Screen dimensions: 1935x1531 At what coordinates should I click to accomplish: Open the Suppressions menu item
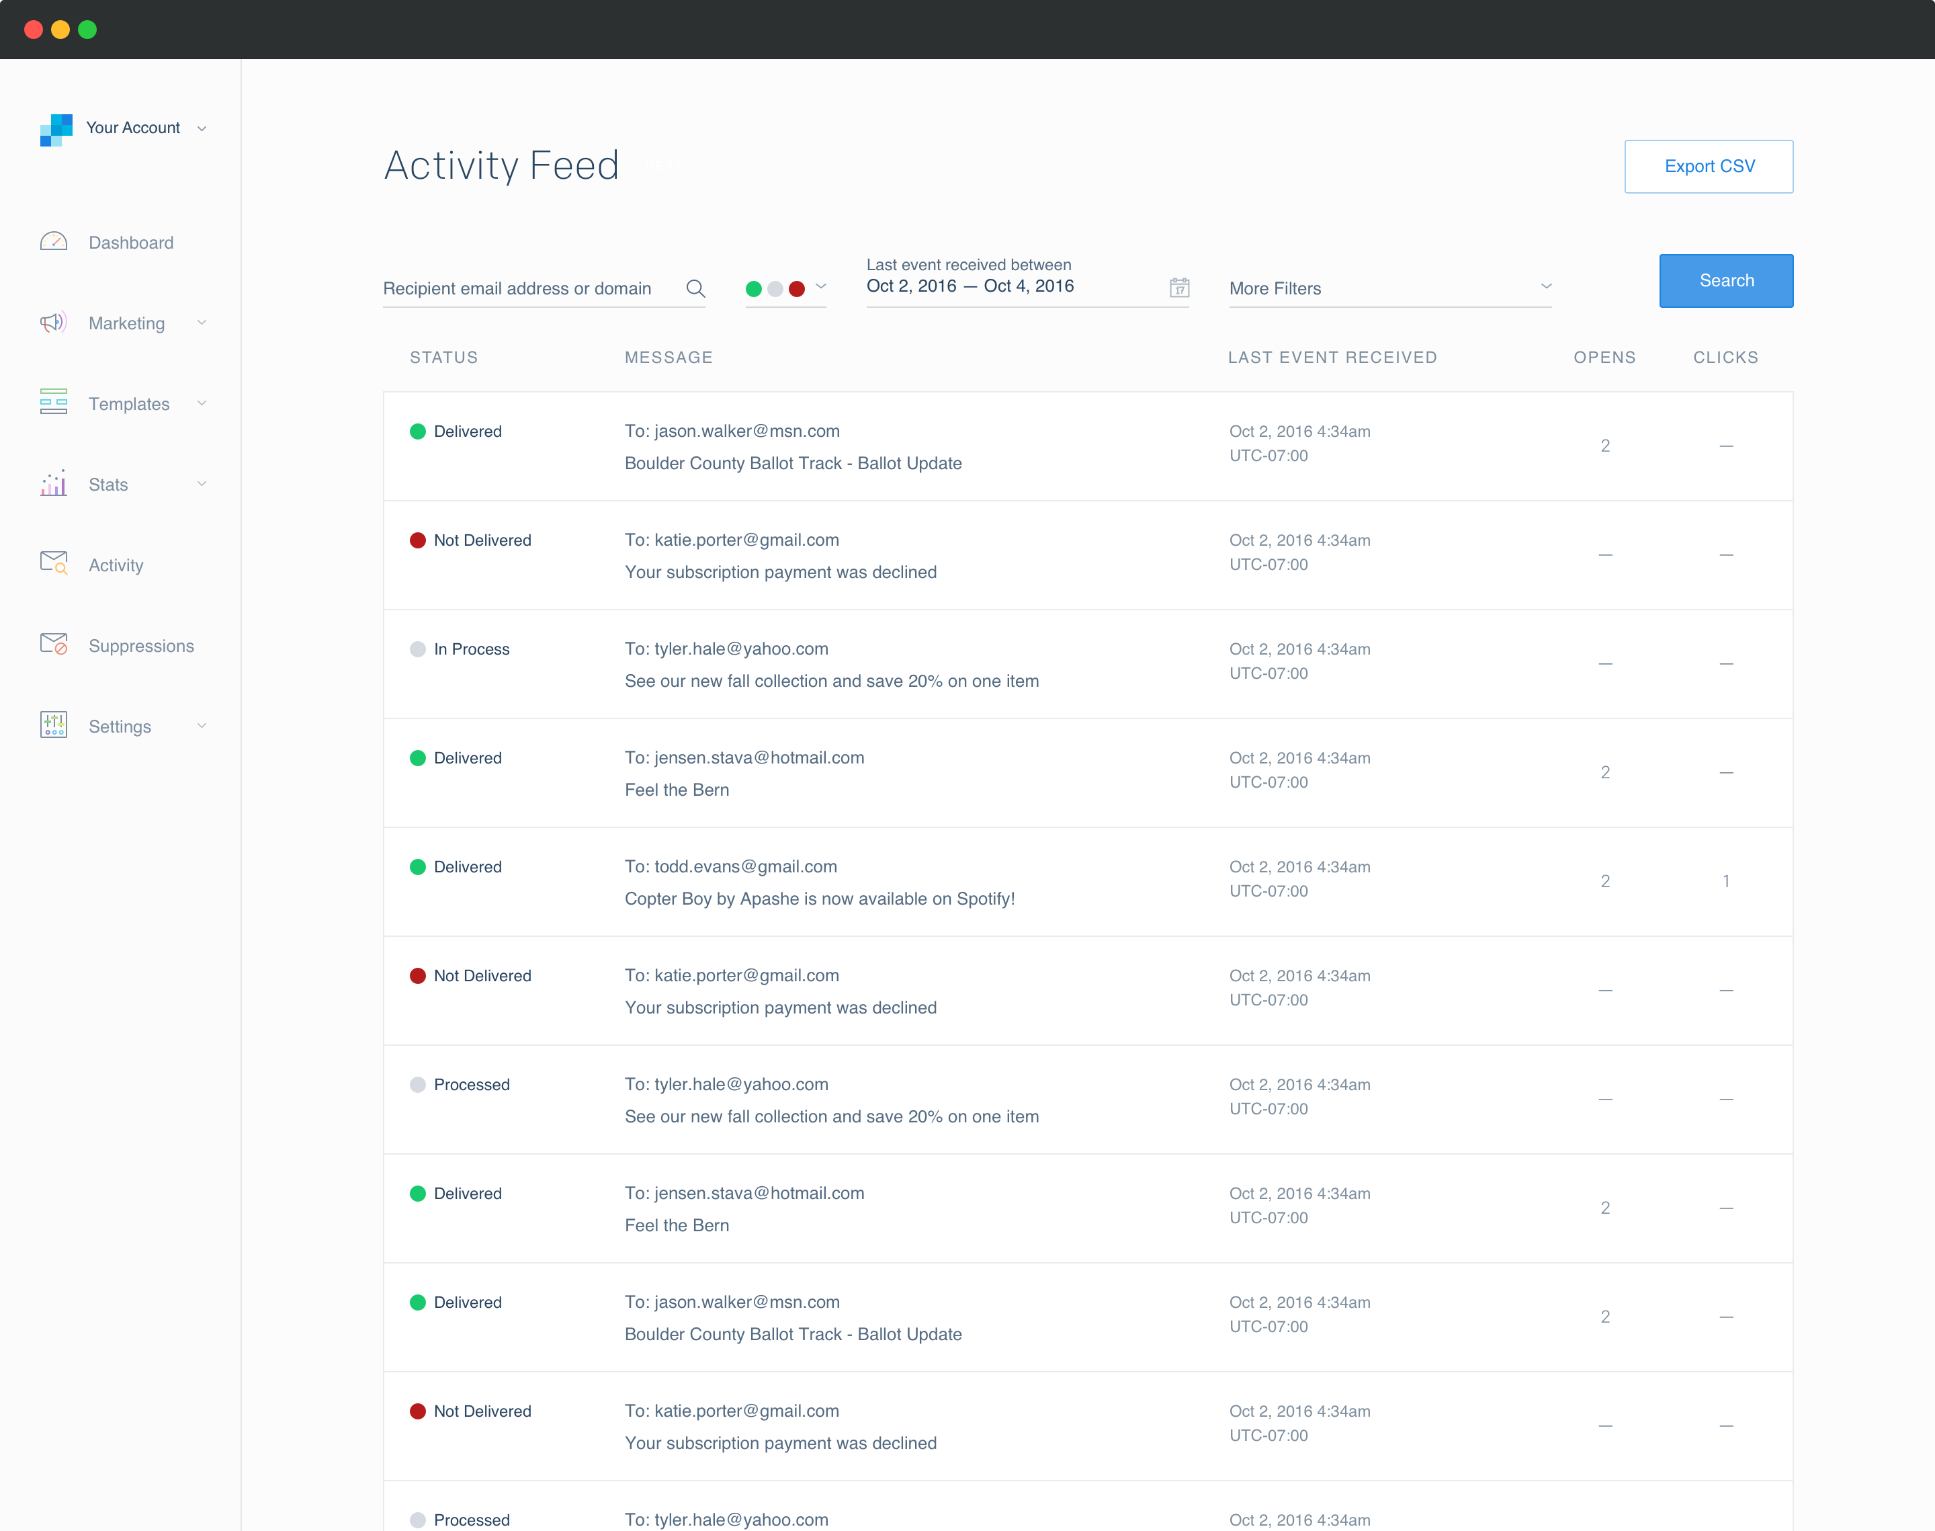click(142, 647)
